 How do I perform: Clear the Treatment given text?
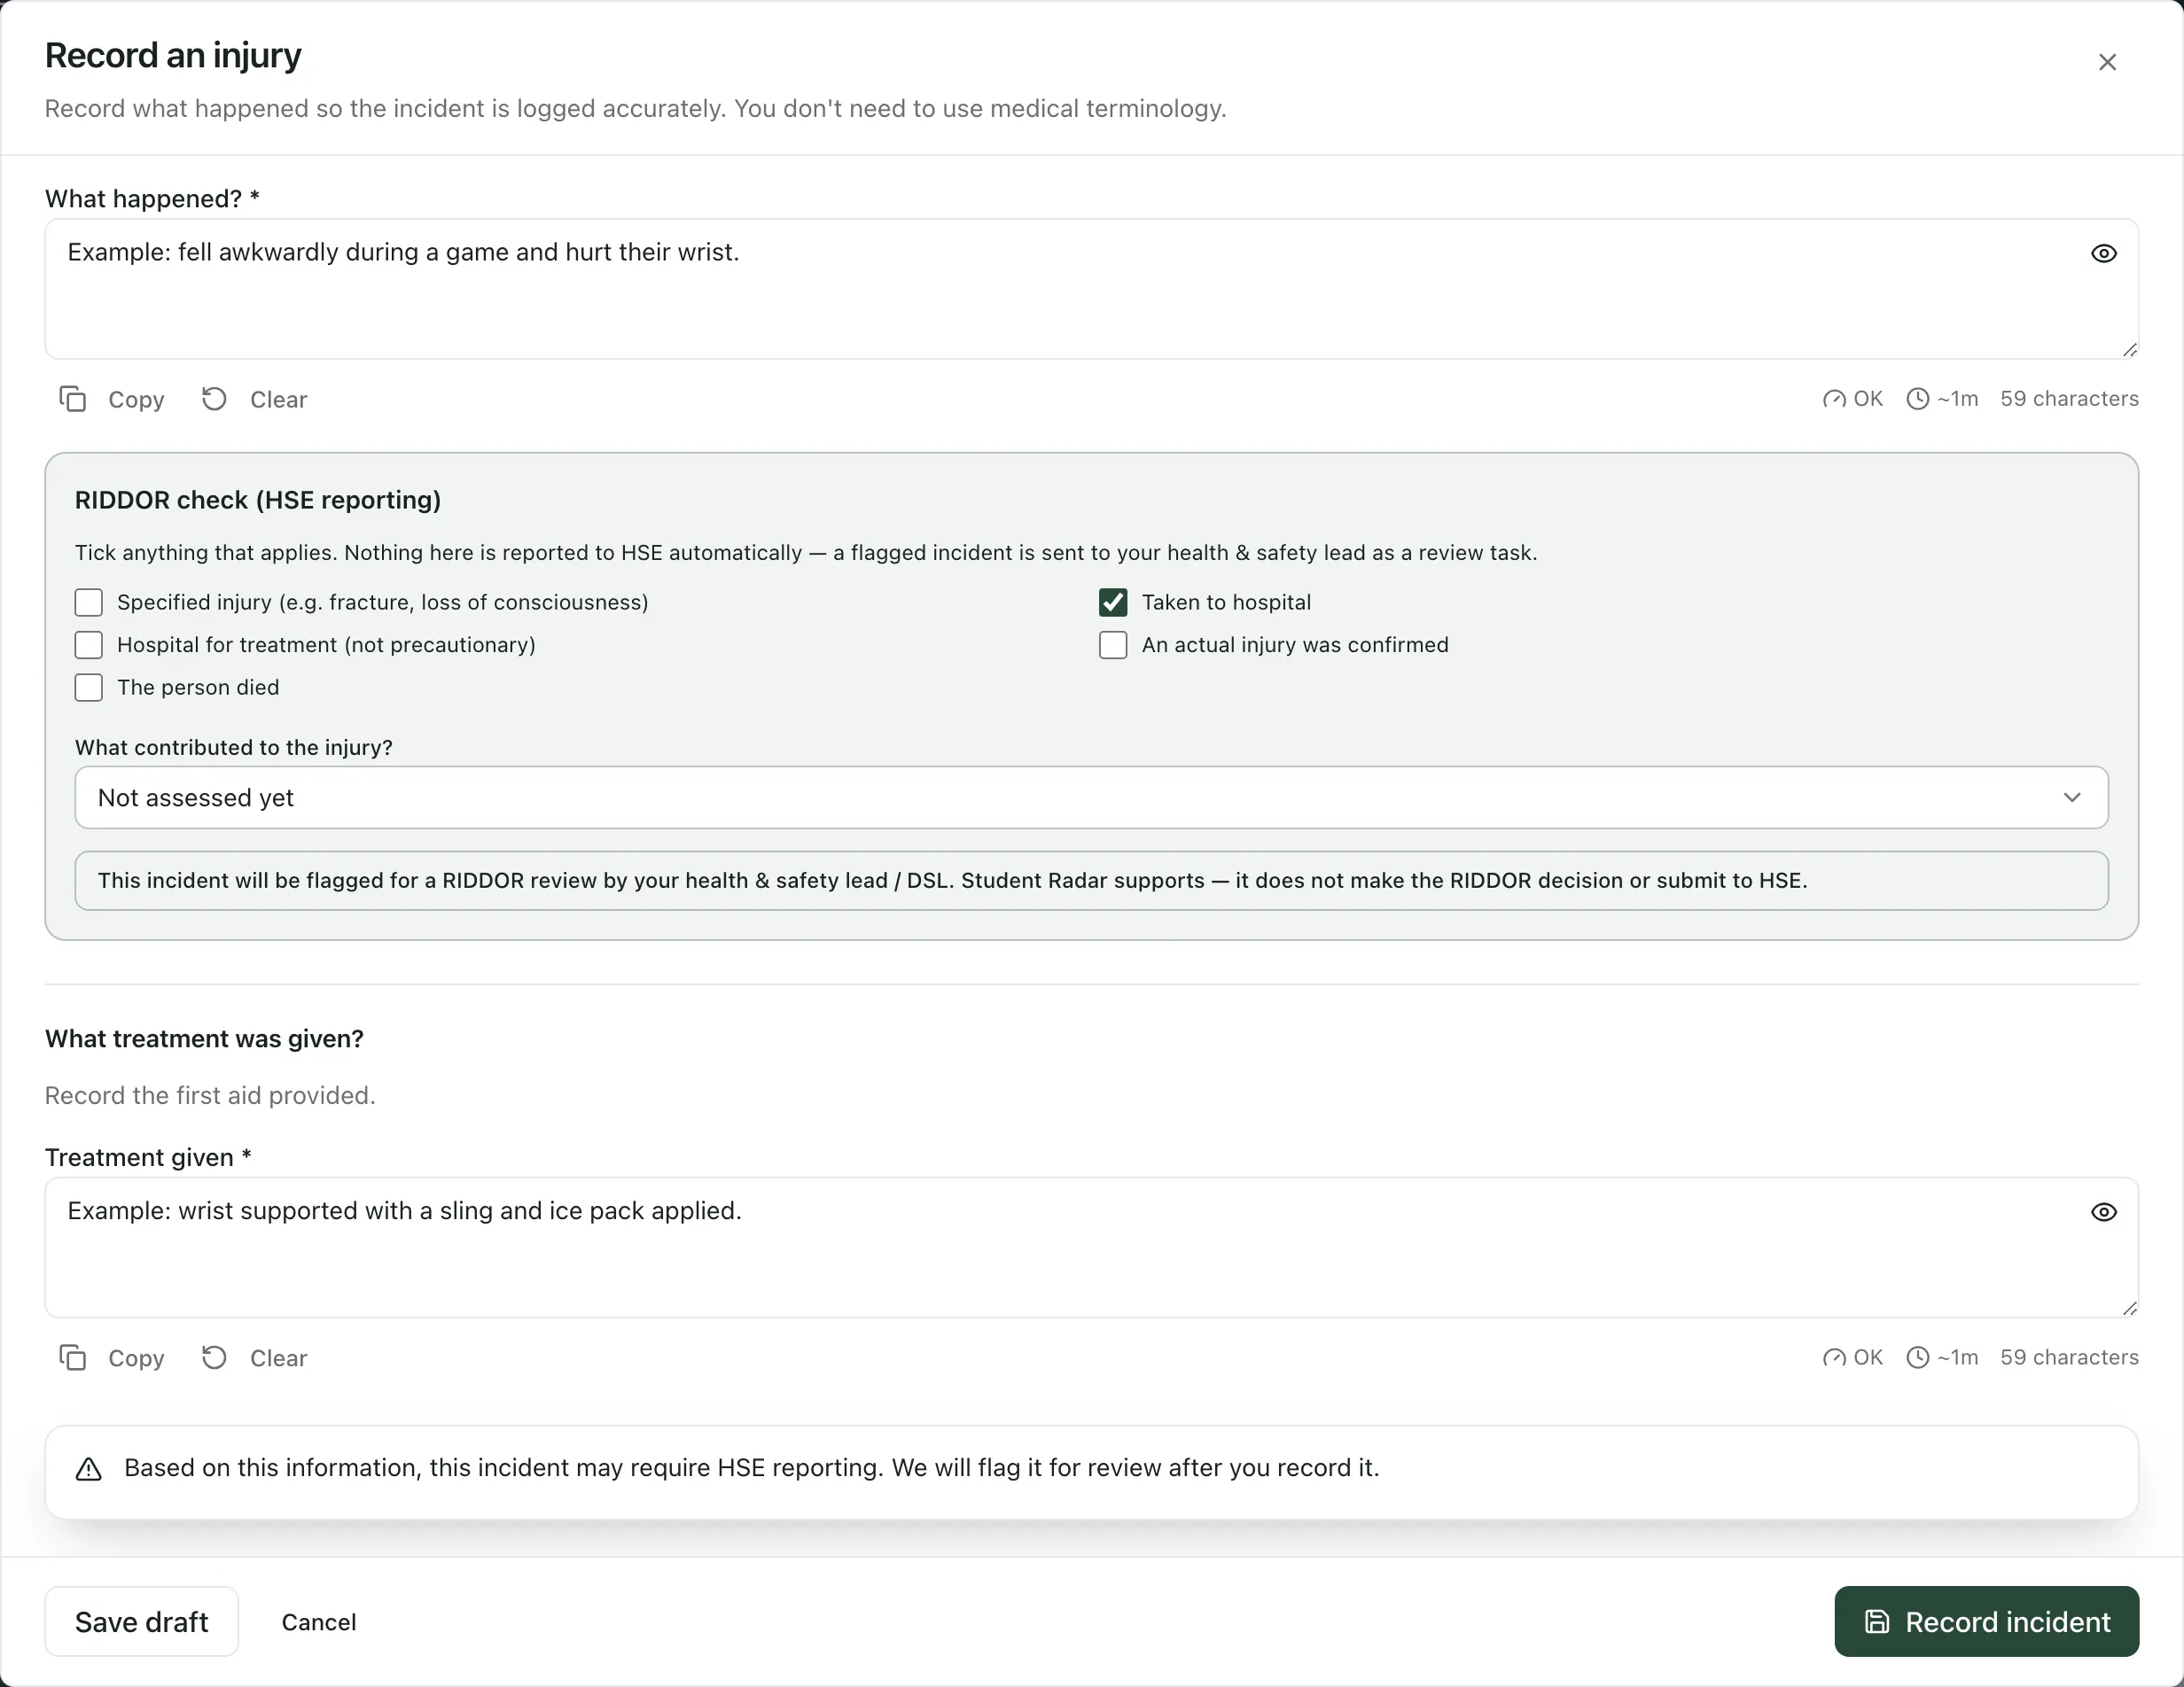pyautogui.click(x=254, y=1357)
